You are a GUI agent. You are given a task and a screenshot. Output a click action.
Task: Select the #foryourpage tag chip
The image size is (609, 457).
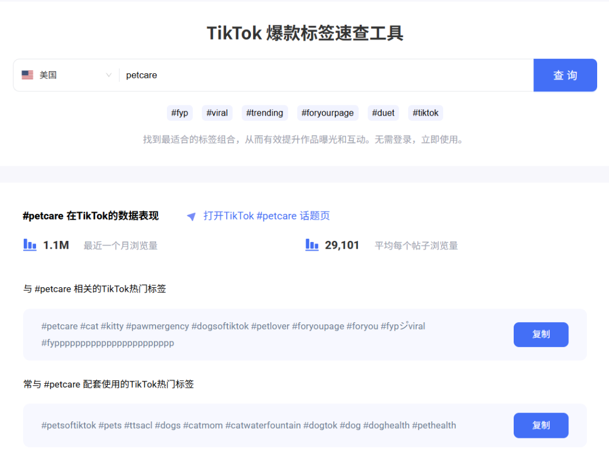pyautogui.click(x=328, y=113)
